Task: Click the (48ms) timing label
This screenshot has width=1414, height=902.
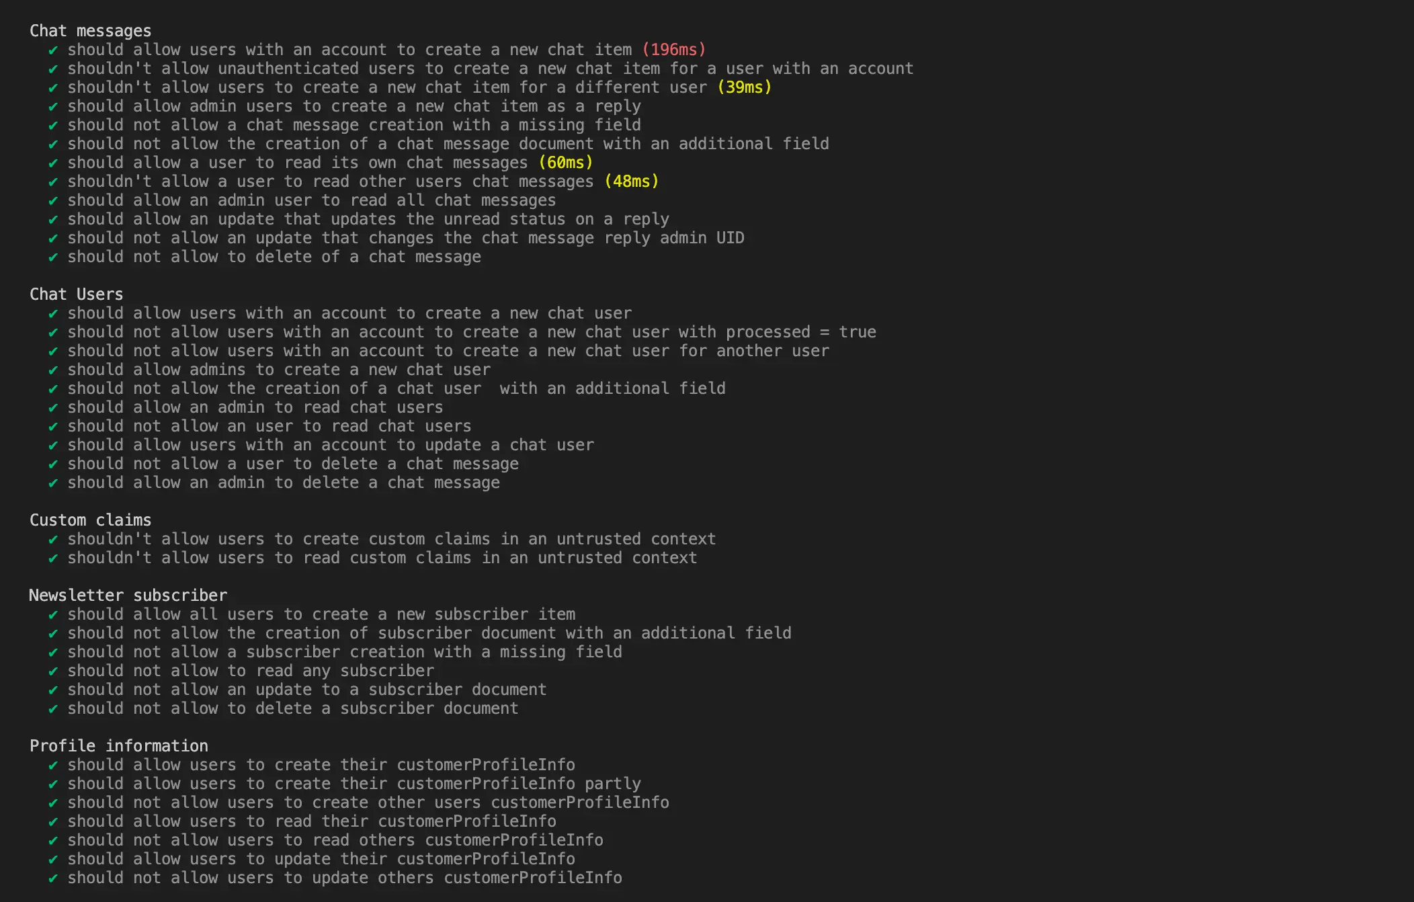Action: (632, 181)
